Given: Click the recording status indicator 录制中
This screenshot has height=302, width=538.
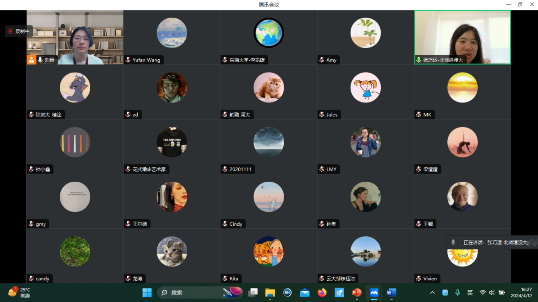Looking at the screenshot, I should tap(19, 31).
